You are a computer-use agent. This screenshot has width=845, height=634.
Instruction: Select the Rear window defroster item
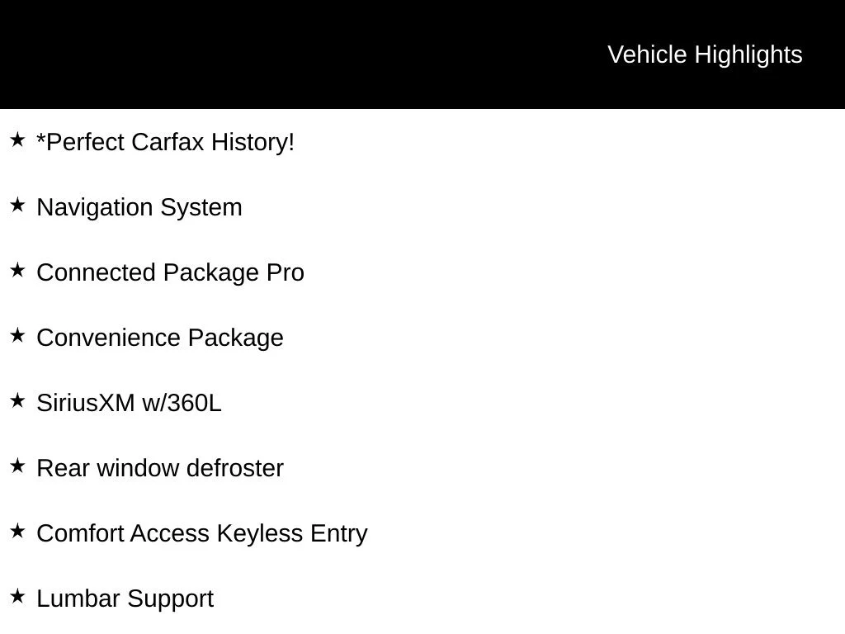[160, 468]
